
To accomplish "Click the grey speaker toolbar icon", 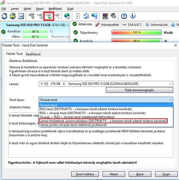I will click(x=114, y=16).
